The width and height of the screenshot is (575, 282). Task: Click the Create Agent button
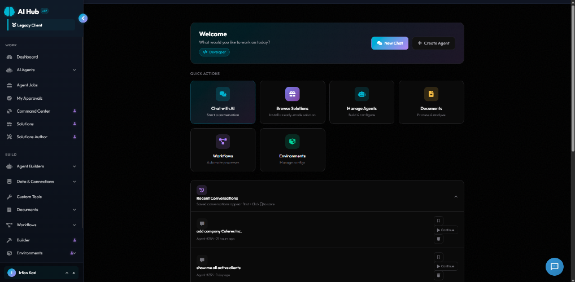(x=433, y=43)
